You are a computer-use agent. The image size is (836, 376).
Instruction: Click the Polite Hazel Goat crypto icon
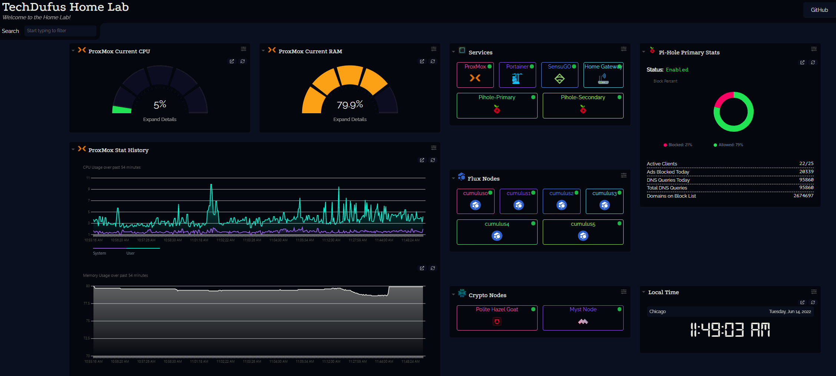click(x=497, y=320)
